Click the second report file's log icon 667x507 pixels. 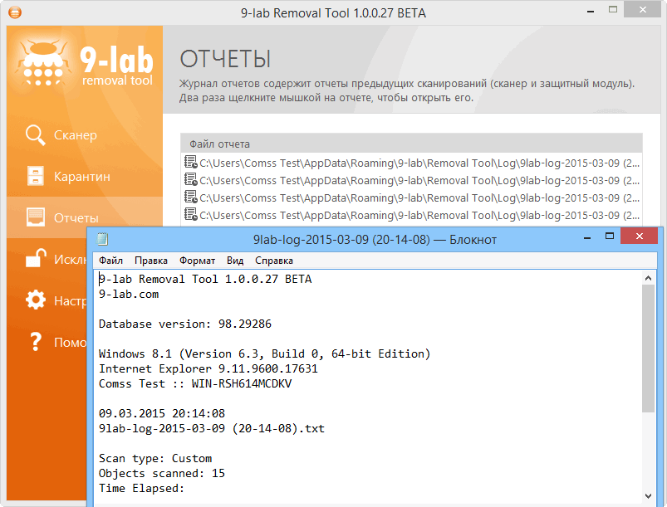click(190, 179)
